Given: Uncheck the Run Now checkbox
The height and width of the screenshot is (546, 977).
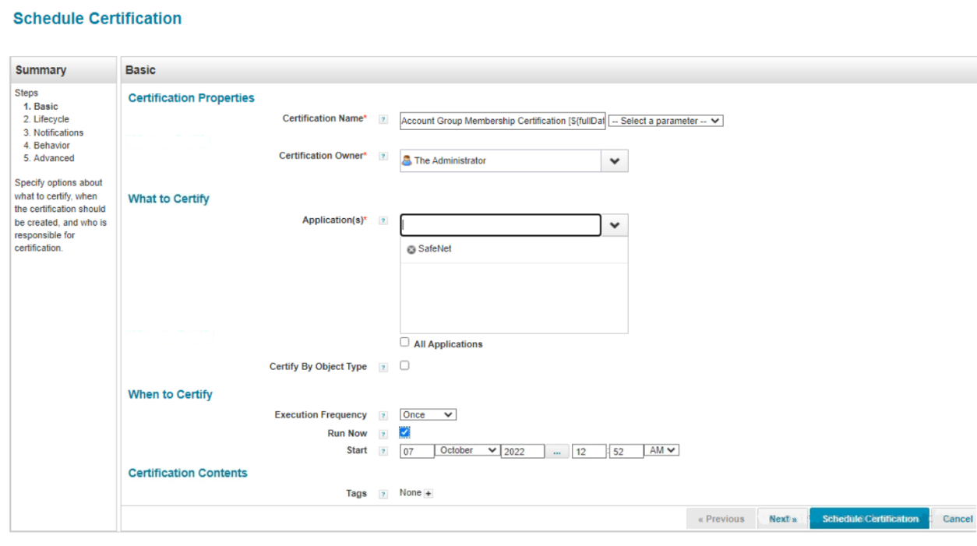Looking at the screenshot, I should point(404,432).
